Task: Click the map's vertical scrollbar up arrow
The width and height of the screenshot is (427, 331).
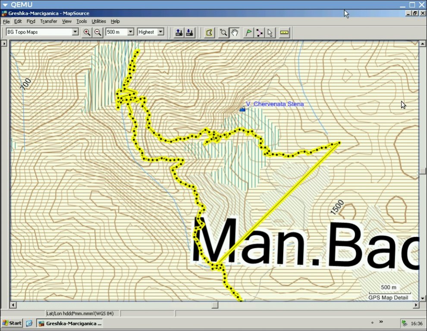Action: pyautogui.click(x=422, y=44)
